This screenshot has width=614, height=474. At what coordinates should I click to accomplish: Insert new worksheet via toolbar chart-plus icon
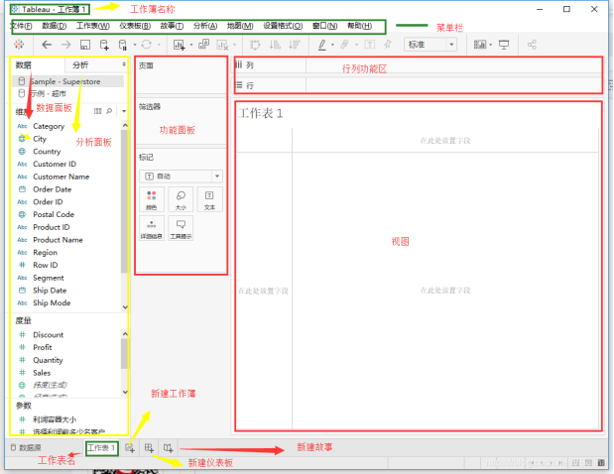point(180,45)
